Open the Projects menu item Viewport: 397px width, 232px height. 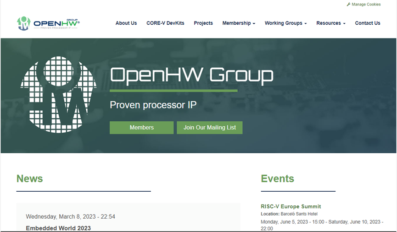click(x=203, y=23)
